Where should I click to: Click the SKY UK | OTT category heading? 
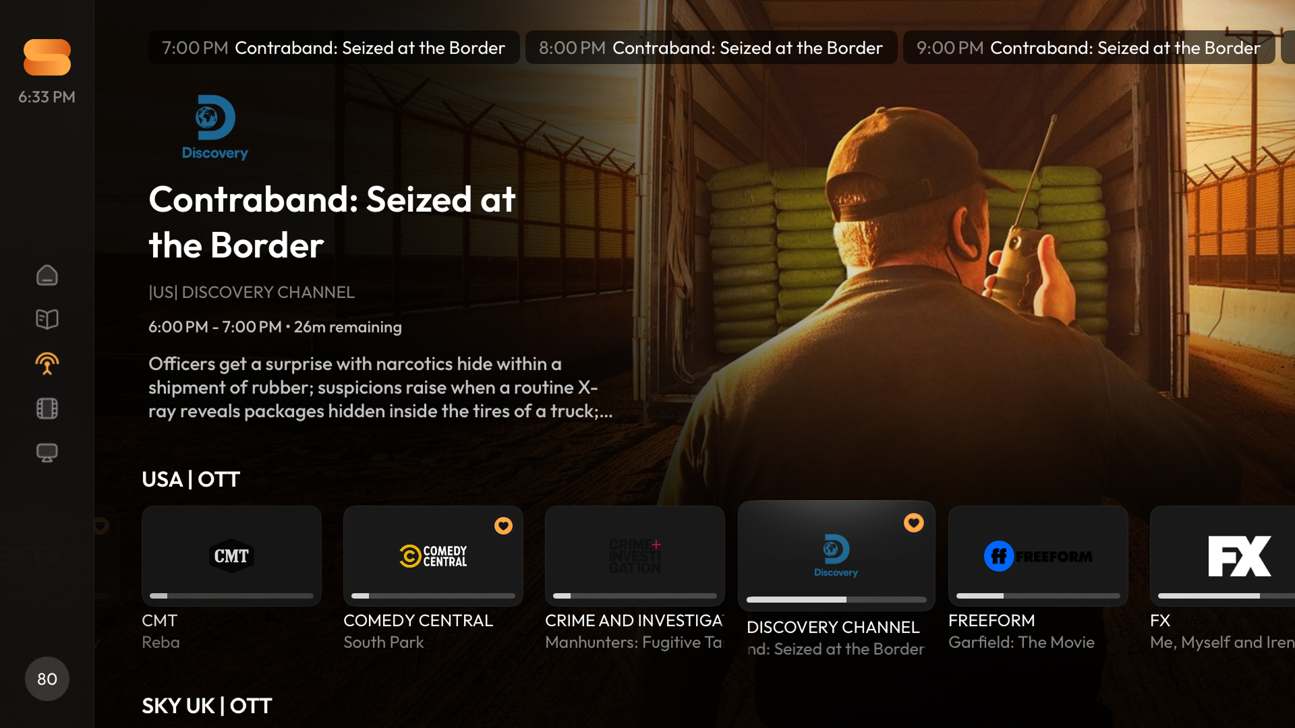click(206, 706)
